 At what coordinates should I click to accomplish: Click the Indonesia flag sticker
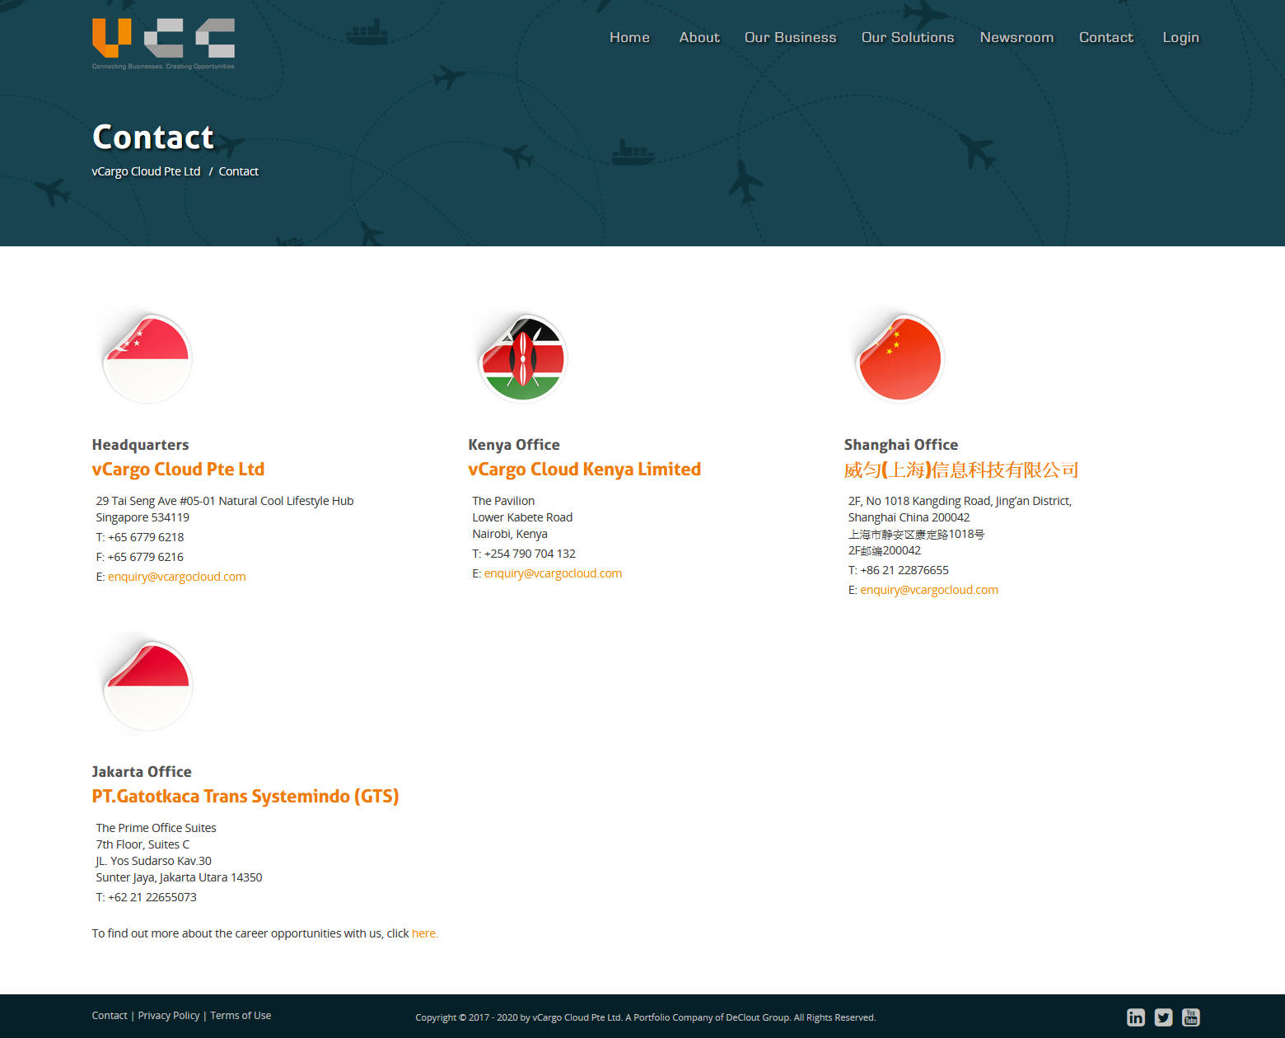[147, 685]
